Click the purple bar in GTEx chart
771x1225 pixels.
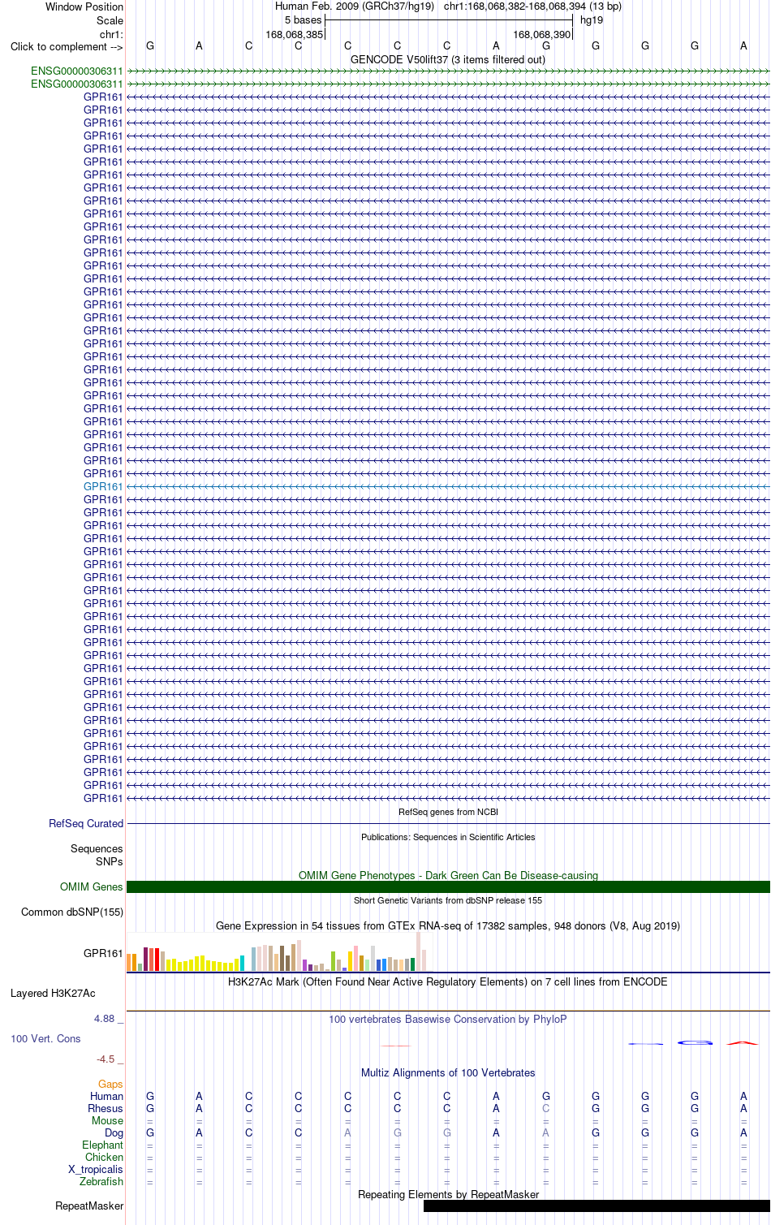click(305, 965)
